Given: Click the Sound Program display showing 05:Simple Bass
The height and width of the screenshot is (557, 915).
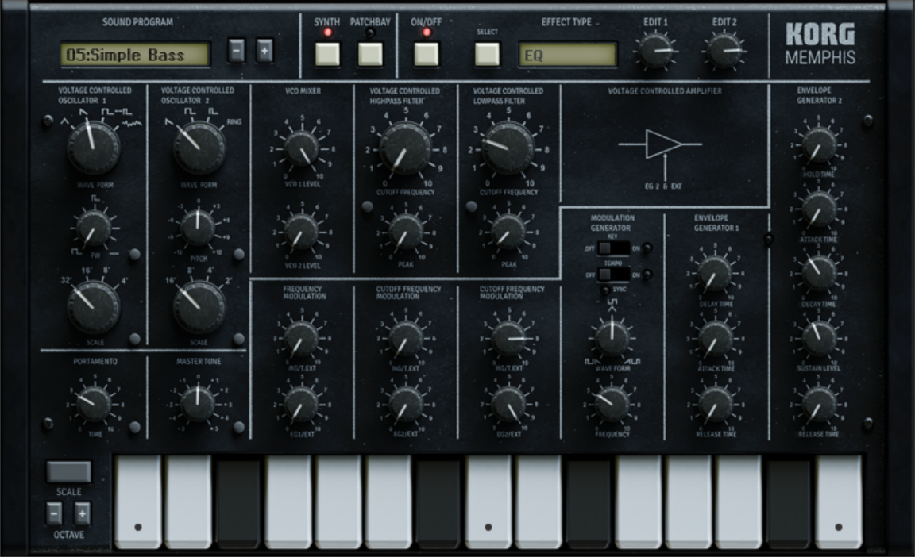Looking at the screenshot, I should (x=135, y=54).
